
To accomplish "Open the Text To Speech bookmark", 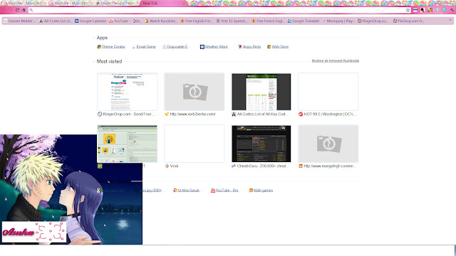I will point(232,21).
